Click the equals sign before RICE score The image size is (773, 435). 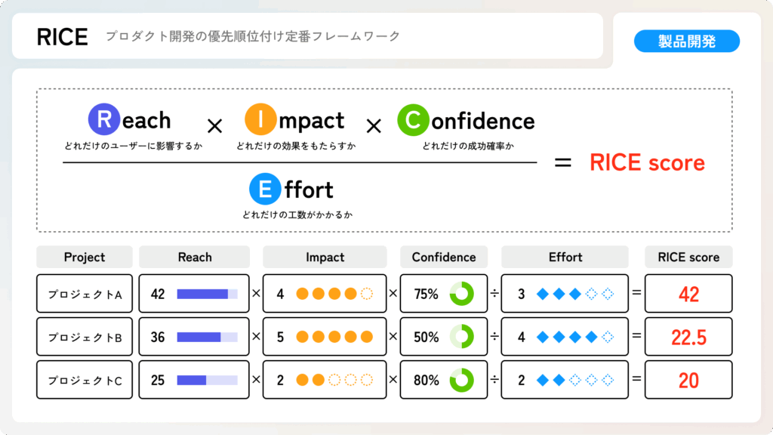[562, 162]
